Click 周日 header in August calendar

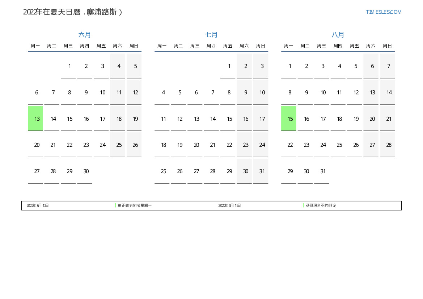387,46
